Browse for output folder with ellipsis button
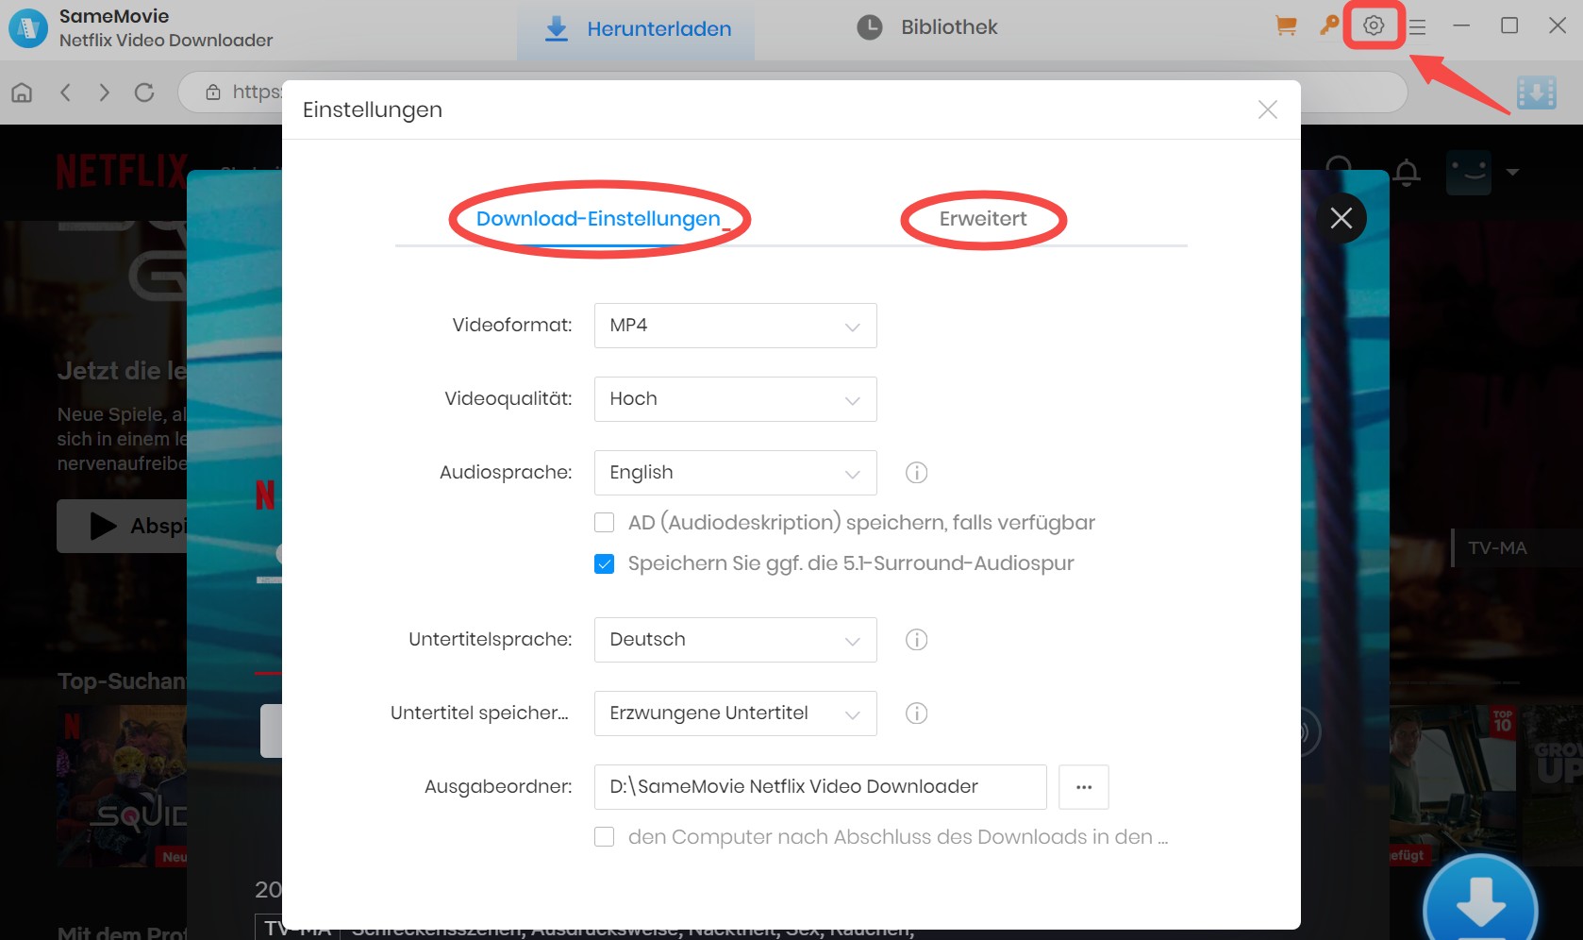This screenshot has height=940, width=1583. [1084, 787]
